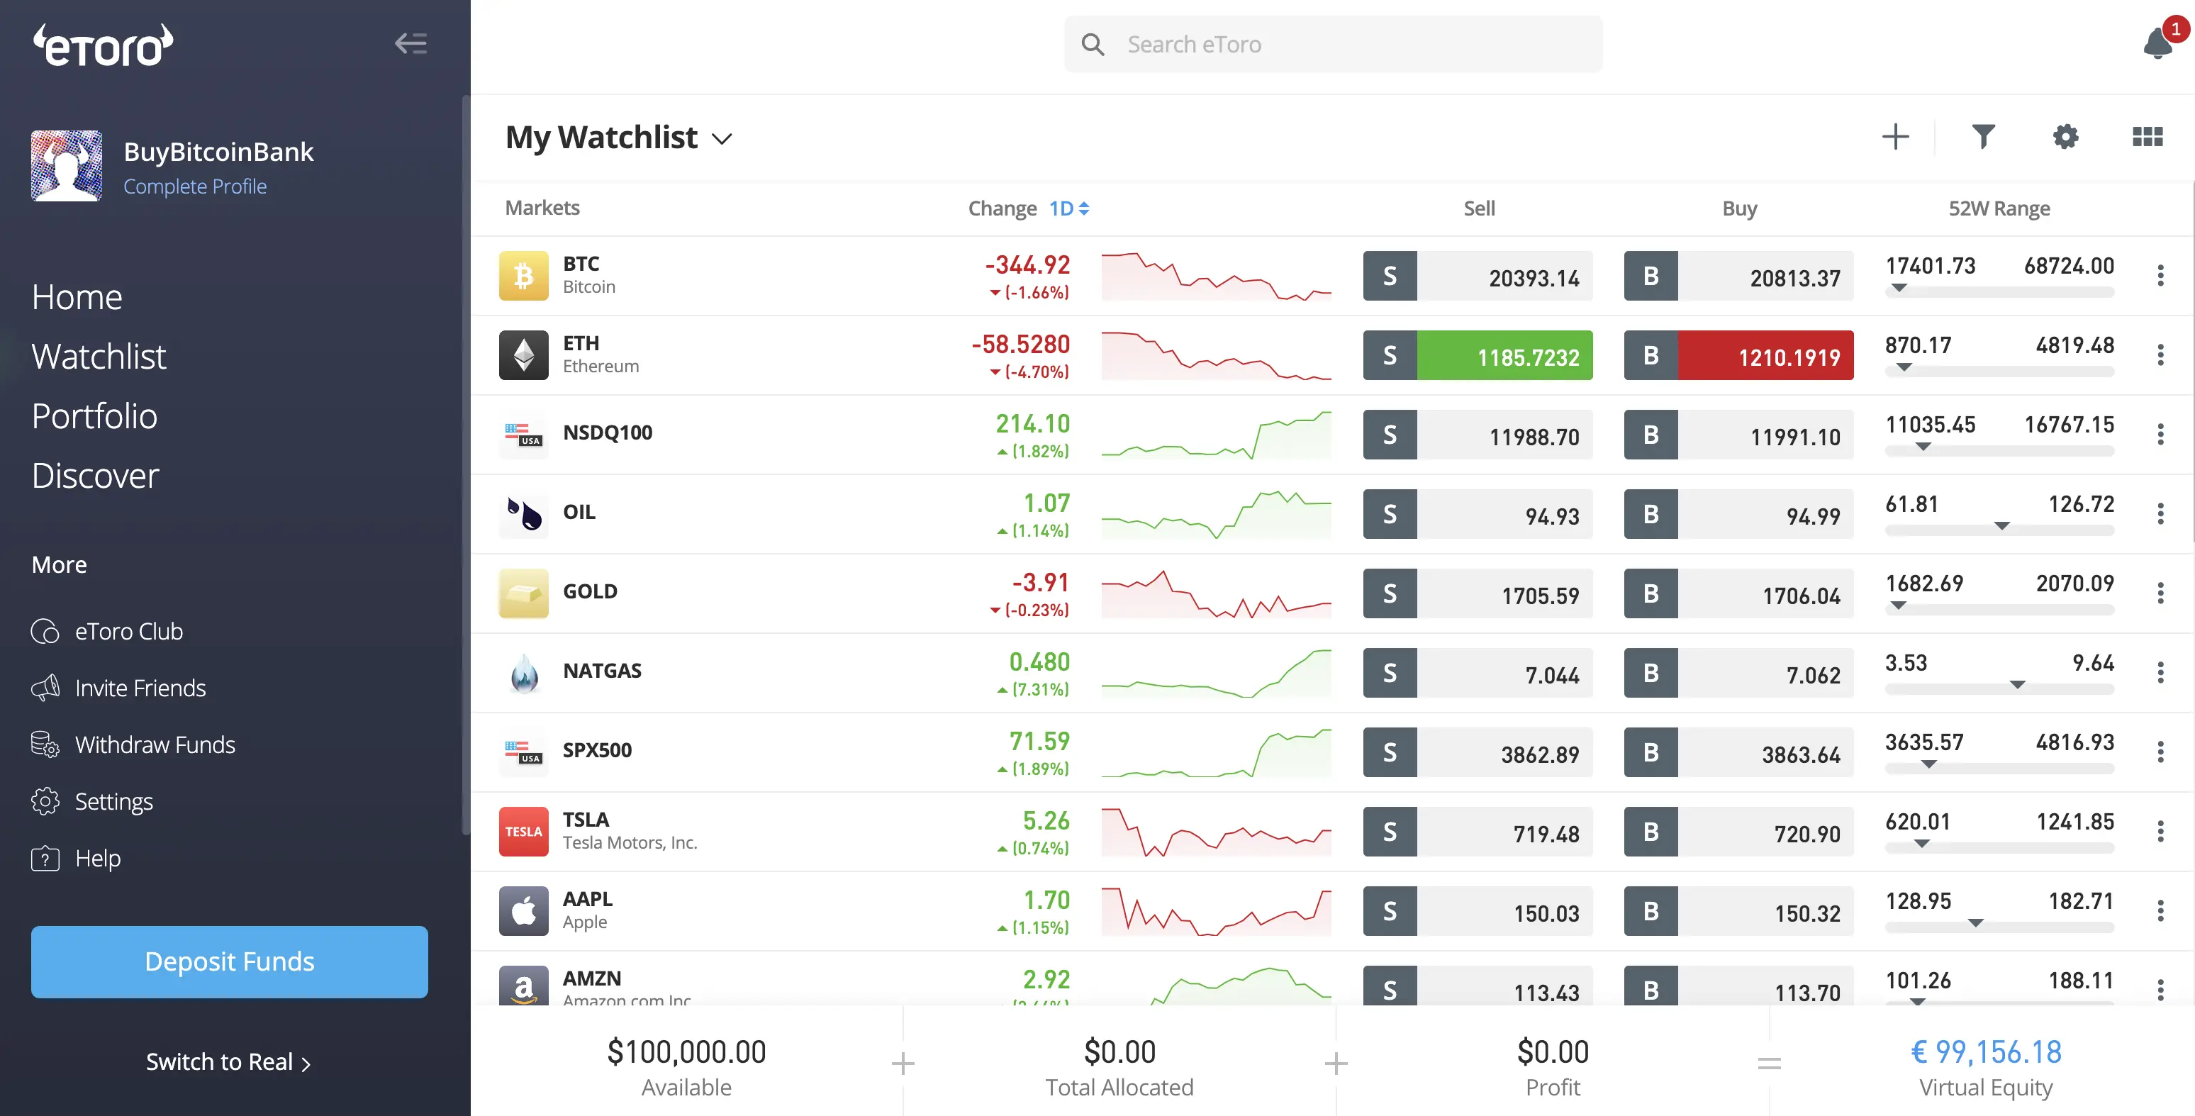Buy BTC at 20813.37
Viewport: 2195px width, 1116px height.
coord(1738,275)
